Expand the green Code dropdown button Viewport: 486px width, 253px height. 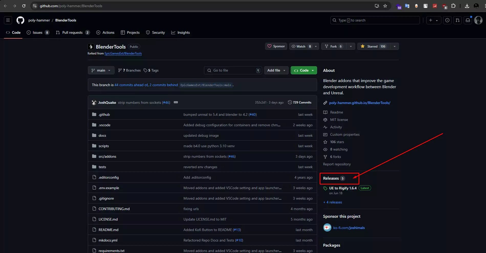click(x=304, y=70)
